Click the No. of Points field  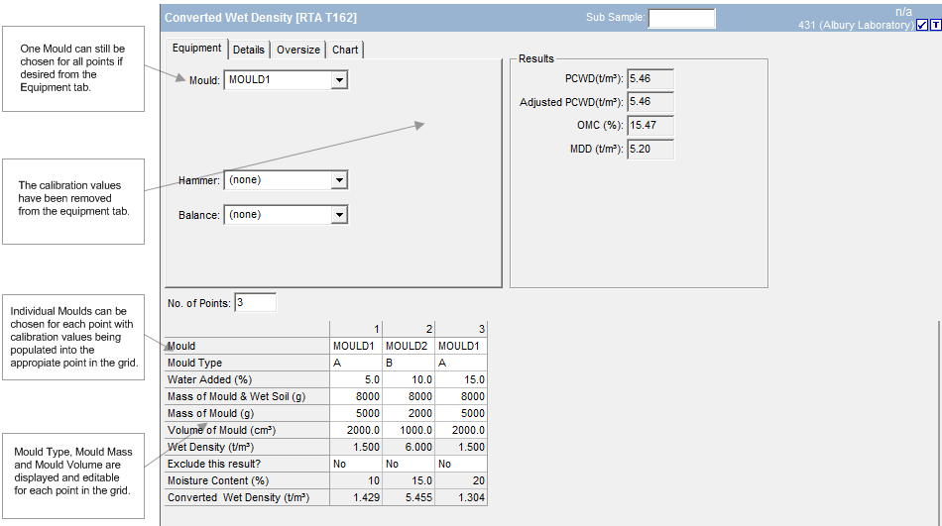tap(255, 302)
